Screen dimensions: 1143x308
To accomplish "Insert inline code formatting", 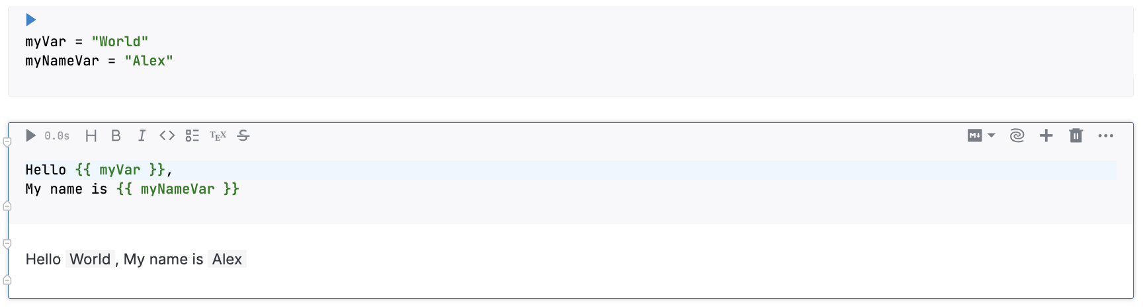I will [x=167, y=135].
